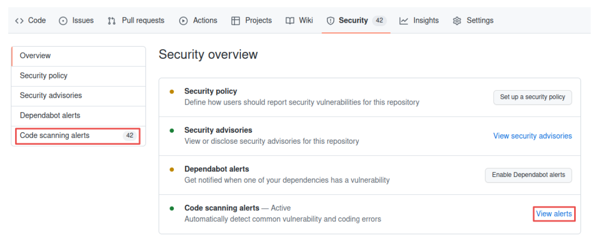Open the Settings tab
Screen dimensions: 597x247
point(479,21)
